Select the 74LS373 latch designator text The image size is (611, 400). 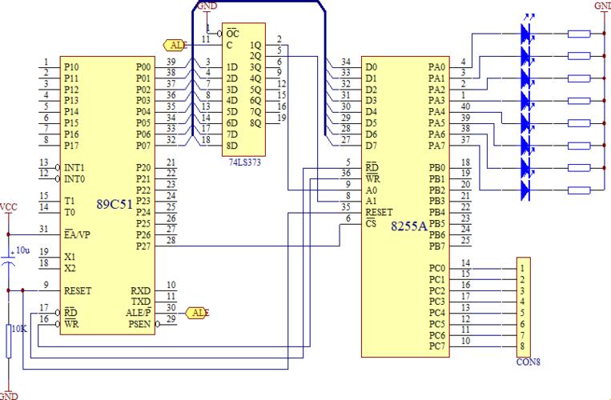tap(244, 162)
